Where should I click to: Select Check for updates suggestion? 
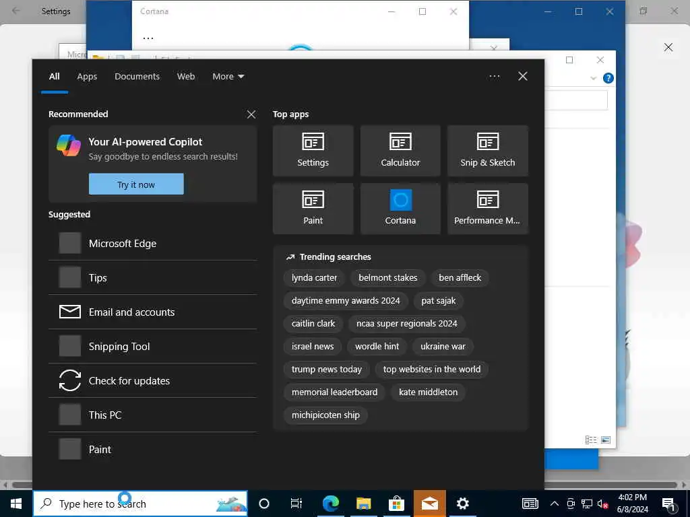(153, 380)
